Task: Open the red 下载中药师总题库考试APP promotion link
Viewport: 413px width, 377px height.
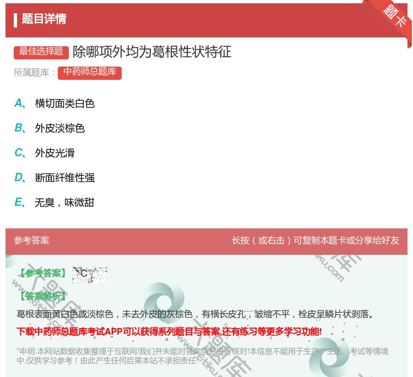Action: click(x=169, y=331)
